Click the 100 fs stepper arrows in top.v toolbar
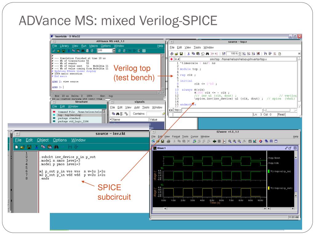Viewport: 315px width, 236px height. click(240, 53)
